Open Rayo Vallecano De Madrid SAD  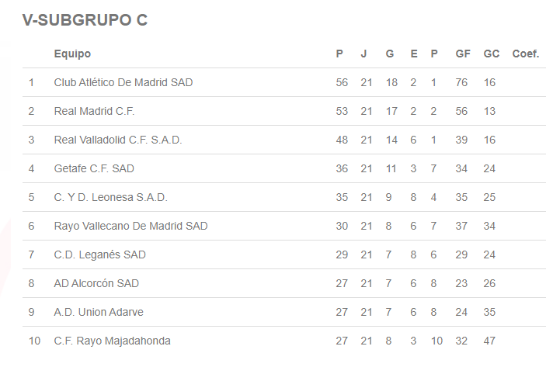click(x=130, y=226)
